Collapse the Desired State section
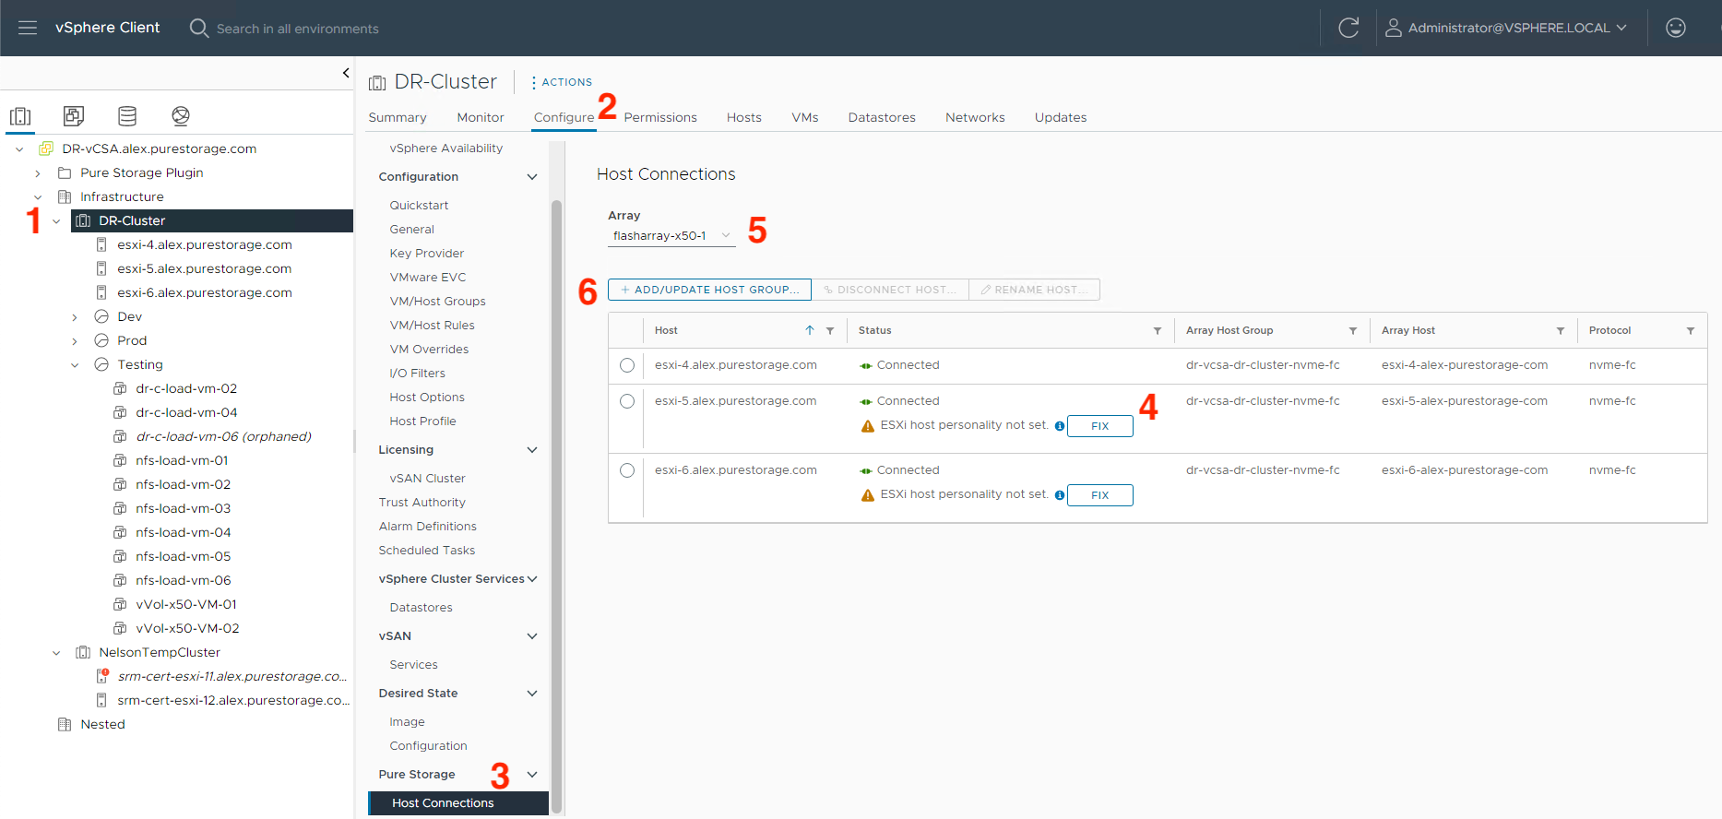Screen dimensions: 1722x819 [x=532, y=694]
